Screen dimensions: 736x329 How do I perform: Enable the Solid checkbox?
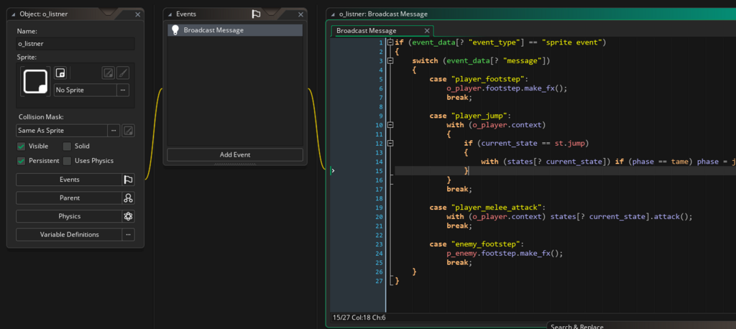(x=68, y=147)
